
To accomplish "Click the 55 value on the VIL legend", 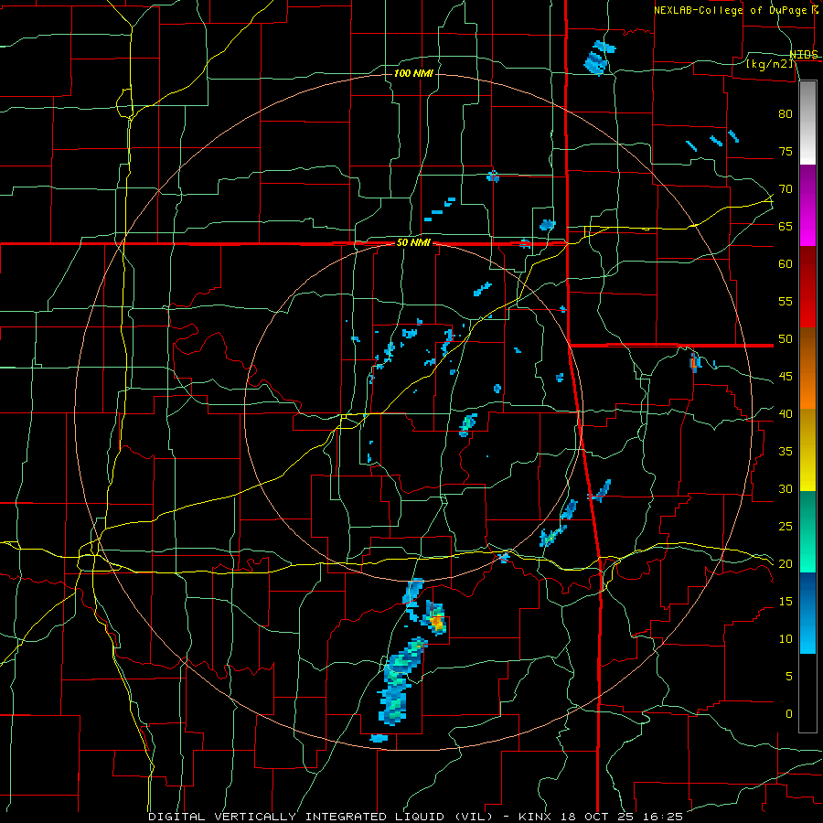I will (x=786, y=301).
